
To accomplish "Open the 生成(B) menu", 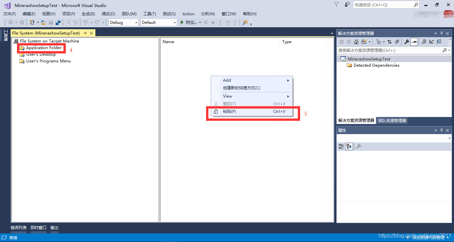I will point(88,14).
